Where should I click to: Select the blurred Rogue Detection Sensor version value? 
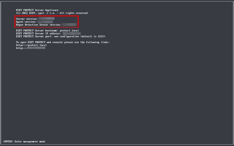point(69,25)
